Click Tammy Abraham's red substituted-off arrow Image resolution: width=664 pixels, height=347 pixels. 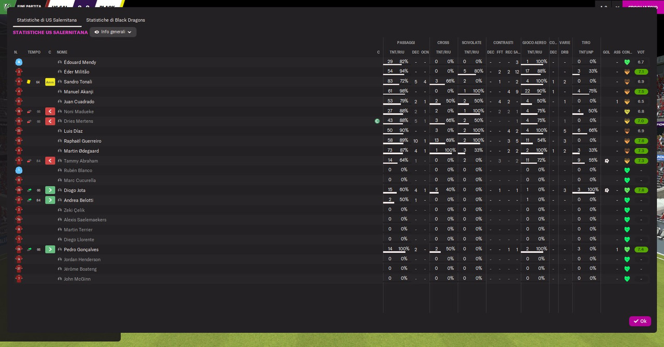pos(50,161)
